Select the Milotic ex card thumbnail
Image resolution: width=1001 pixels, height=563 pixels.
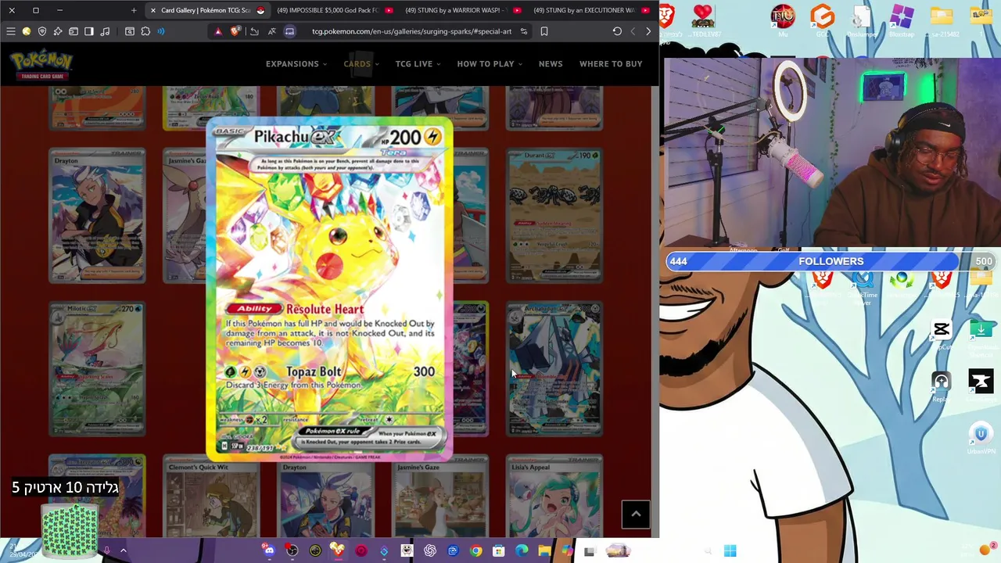97,369
